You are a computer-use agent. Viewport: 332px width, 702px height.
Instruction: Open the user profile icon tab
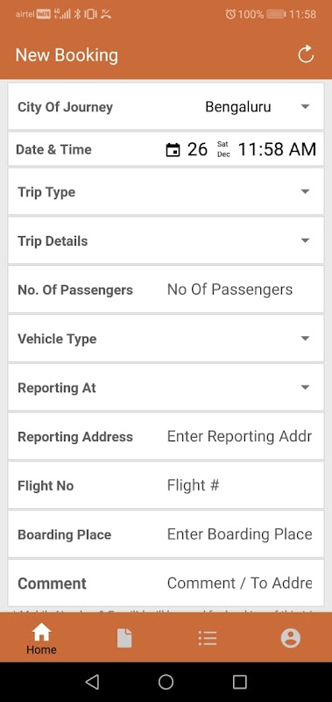291,638
